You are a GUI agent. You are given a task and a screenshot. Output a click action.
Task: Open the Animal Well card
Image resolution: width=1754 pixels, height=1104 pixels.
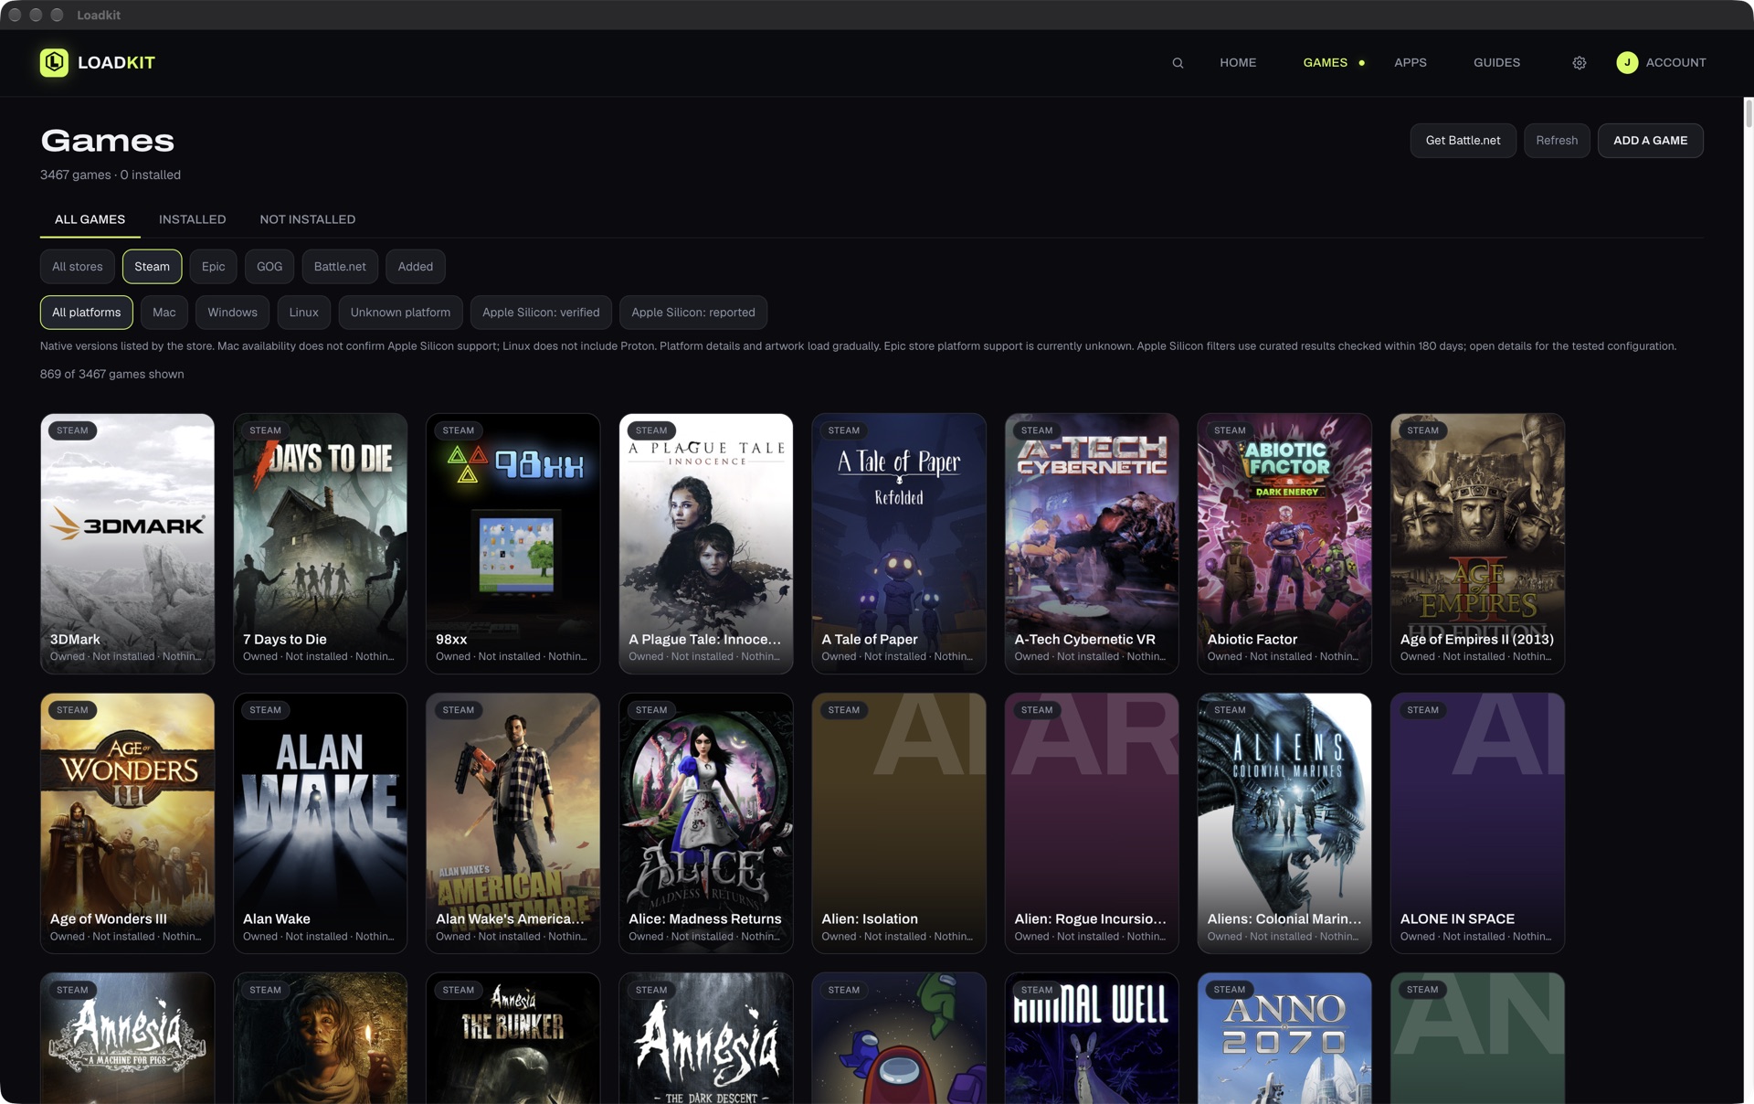tap(1092, 1038)
